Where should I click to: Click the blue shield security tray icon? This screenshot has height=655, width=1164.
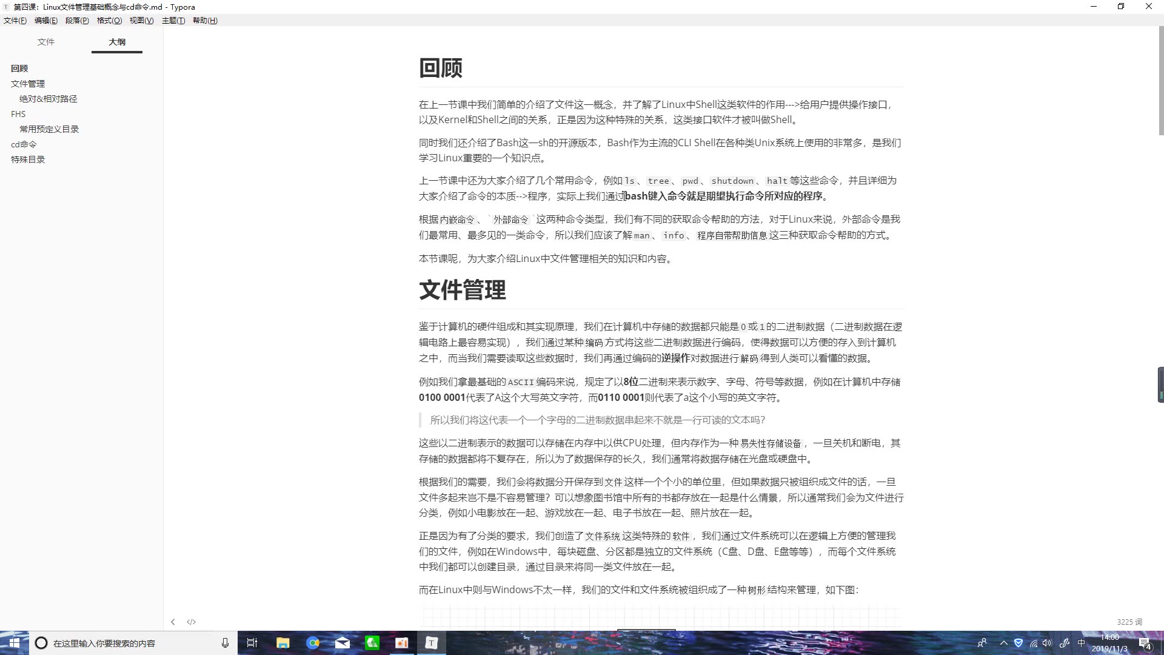[x=1018, y=643]
